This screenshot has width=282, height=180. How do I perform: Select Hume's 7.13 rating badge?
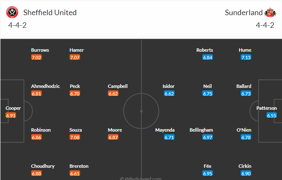coord(246,58)
